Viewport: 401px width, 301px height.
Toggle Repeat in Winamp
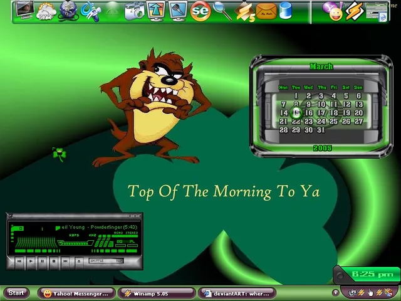pos(119,261)
